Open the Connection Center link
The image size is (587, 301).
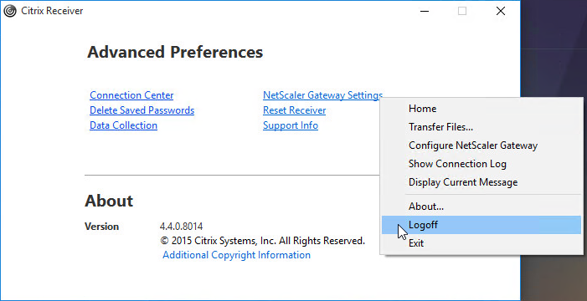point(131,95)
